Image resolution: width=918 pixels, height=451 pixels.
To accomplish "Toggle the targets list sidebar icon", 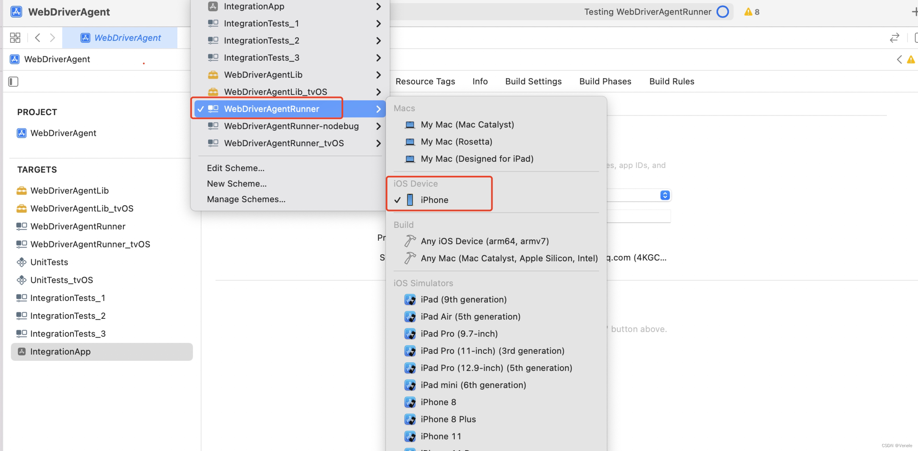I will [x=13, y=82].
